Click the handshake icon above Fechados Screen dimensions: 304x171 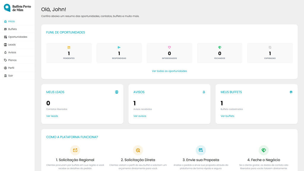(220, 47)
